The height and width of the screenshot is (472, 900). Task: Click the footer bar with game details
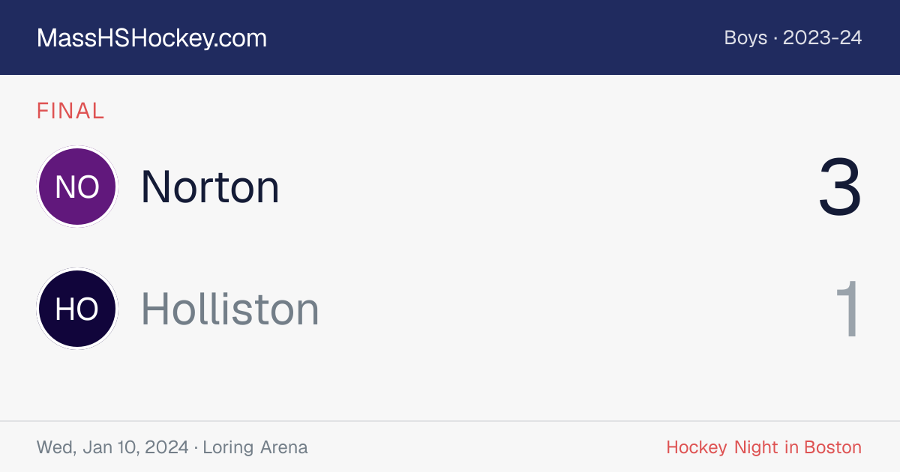click(450, 447)
